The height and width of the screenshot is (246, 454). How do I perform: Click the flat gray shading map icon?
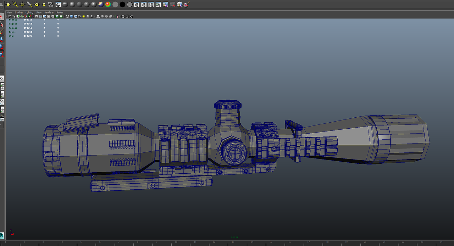pyautogui.click(x=115, y=5)
